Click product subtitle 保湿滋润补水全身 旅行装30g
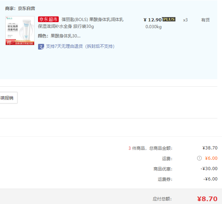 (66, 26)
